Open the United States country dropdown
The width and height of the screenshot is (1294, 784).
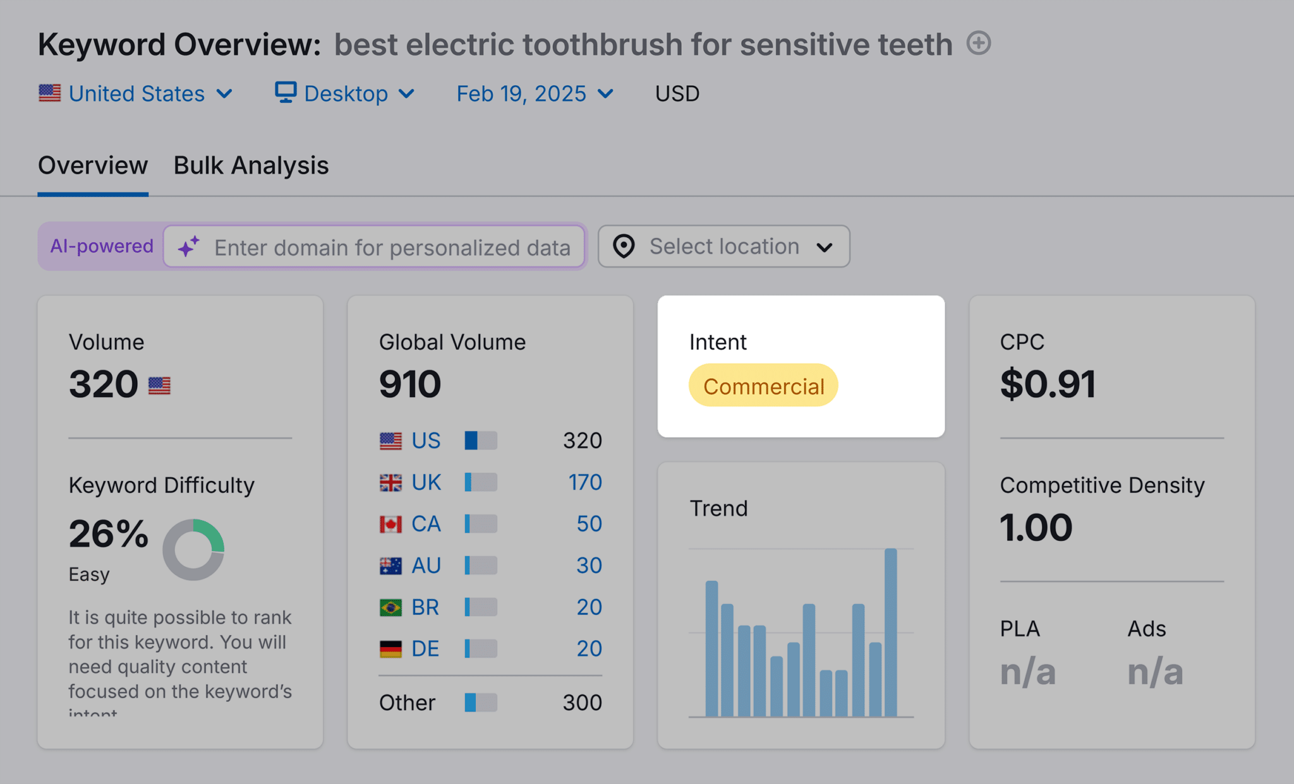point(136,93)
